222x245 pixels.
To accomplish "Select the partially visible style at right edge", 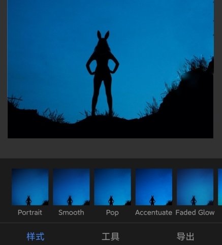I will pyautogui.click(x=220, y=187).
